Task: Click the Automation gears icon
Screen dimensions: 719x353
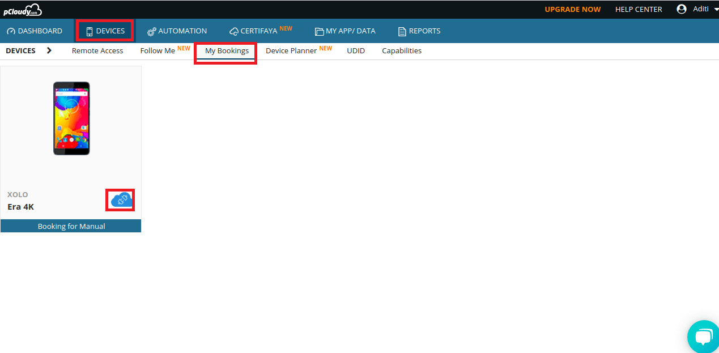Action: coord(151,31)
